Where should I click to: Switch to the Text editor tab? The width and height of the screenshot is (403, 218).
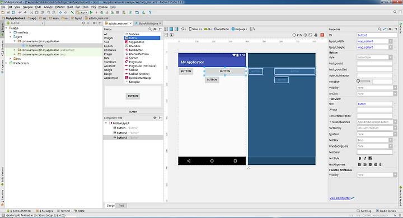121,205
